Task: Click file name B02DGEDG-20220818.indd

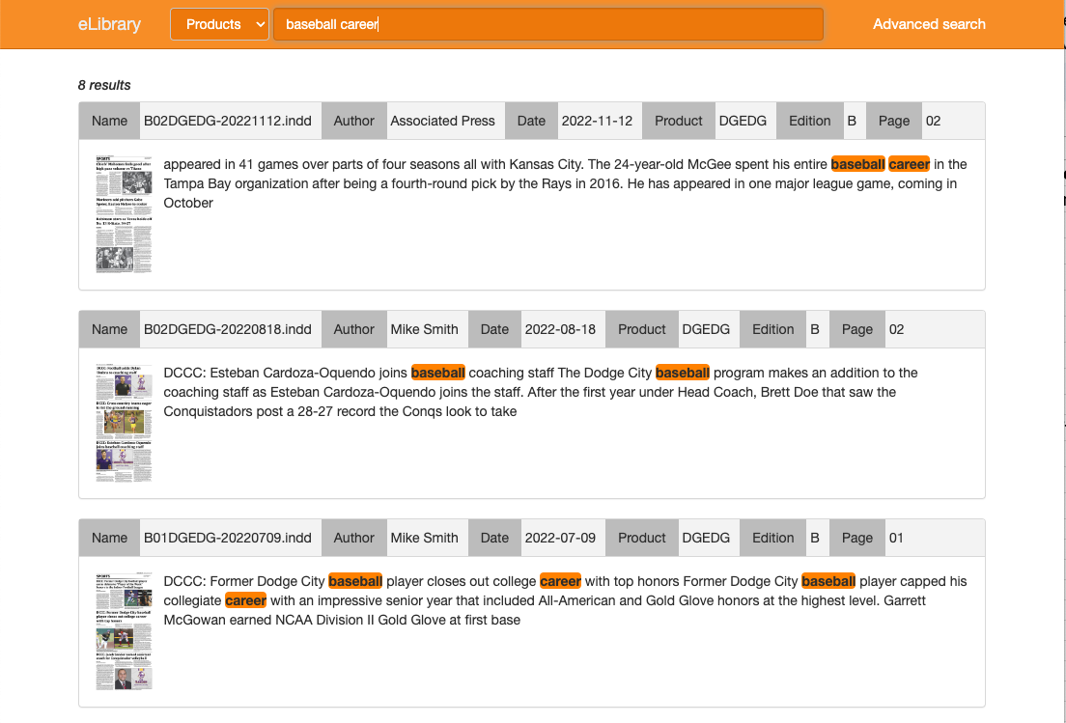Action: pos(228,329)
